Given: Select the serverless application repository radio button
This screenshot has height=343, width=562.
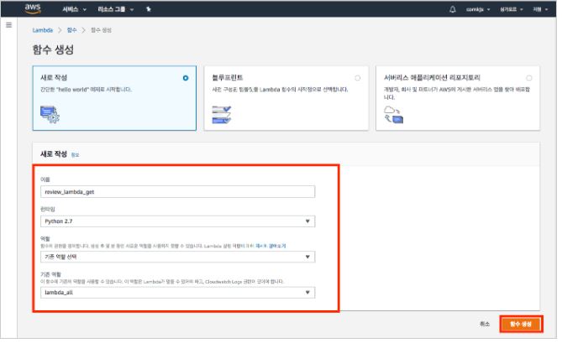Looking at the screenshot, I should click(x=528, y=78).
